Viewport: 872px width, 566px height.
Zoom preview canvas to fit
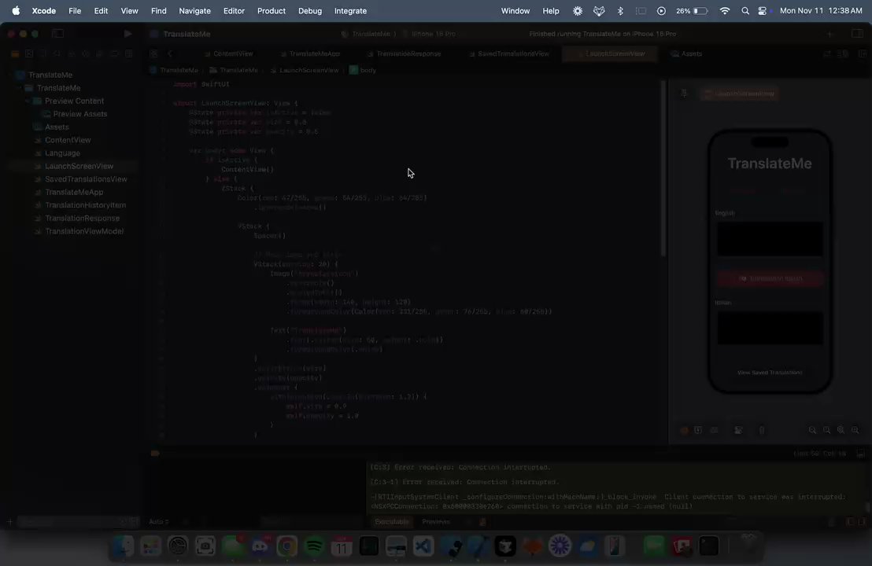pos(841,431)
